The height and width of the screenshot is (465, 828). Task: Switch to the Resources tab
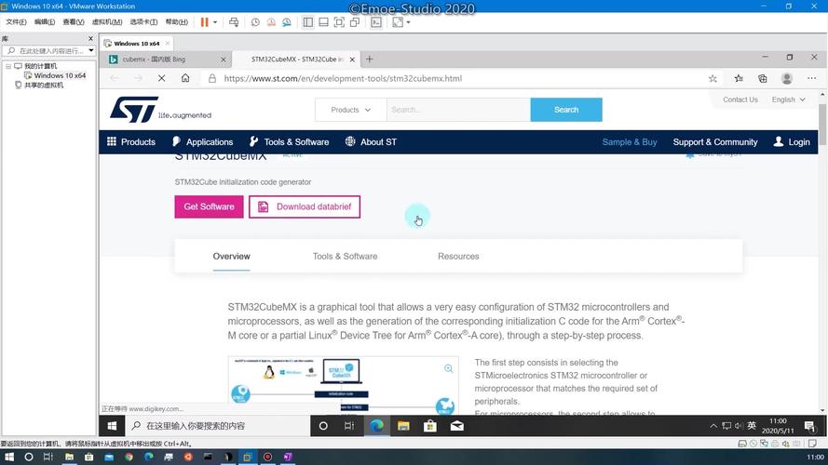point(458,257)
